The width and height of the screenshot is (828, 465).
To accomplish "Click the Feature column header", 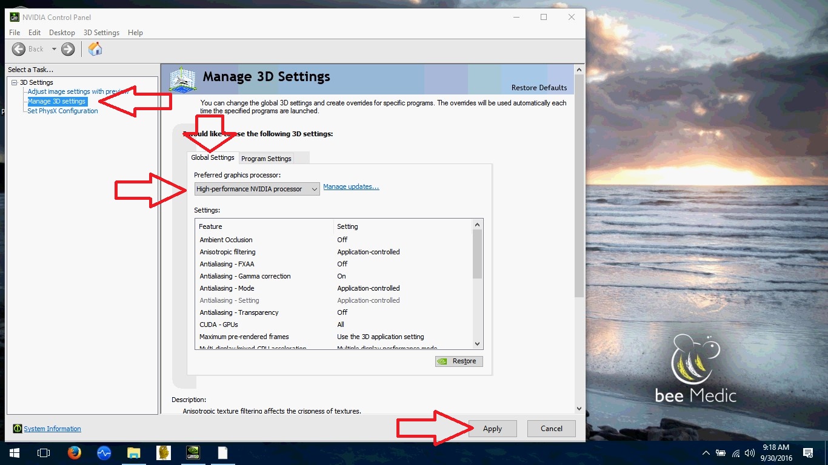I will [265, 226].
